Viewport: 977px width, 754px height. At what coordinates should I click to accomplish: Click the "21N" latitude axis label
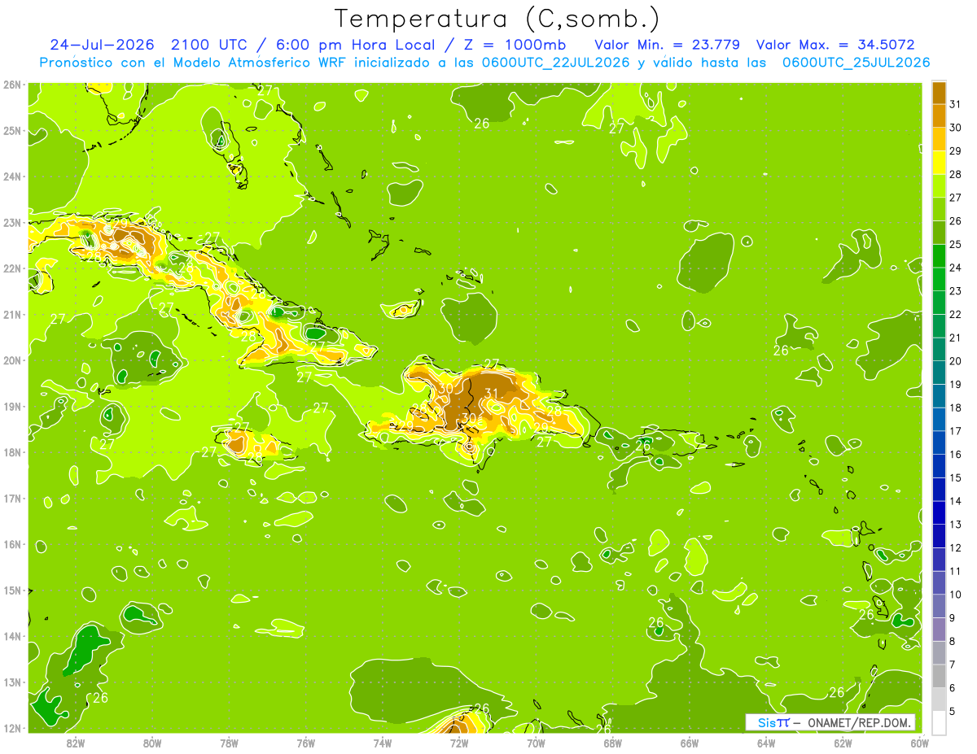pyautogui.click(x=12, y=314)
